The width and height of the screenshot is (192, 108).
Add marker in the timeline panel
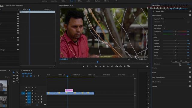(x=35, y=76)
